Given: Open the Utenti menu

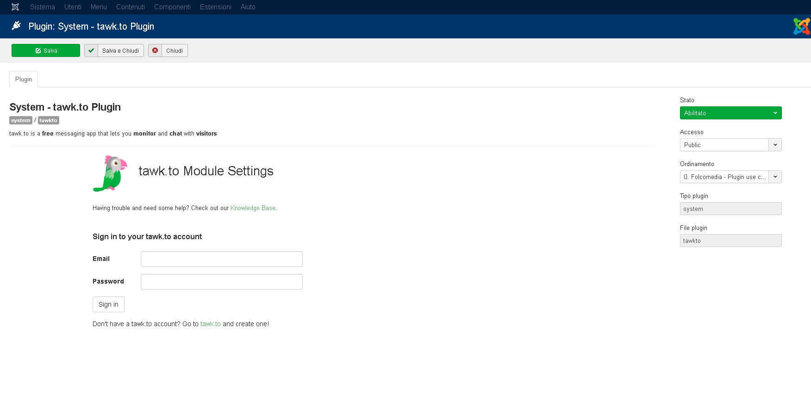Looking at the screenshot, I should pos(73,7).
